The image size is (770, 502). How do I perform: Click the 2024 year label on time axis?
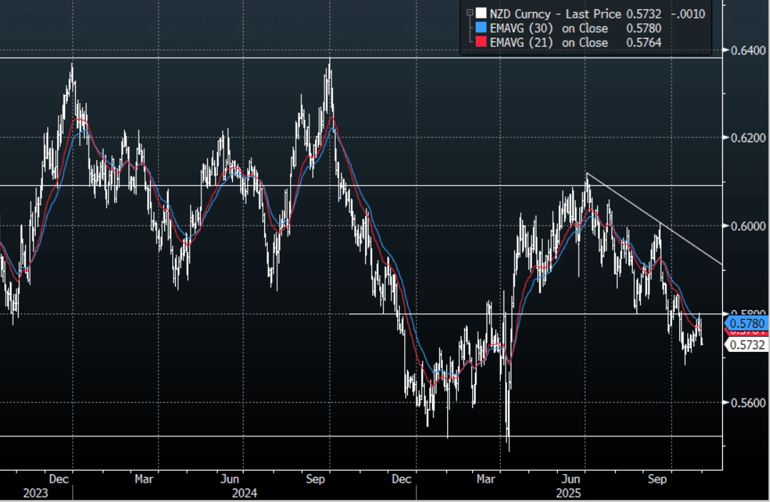pyautogui.click(x=244, y=493)
